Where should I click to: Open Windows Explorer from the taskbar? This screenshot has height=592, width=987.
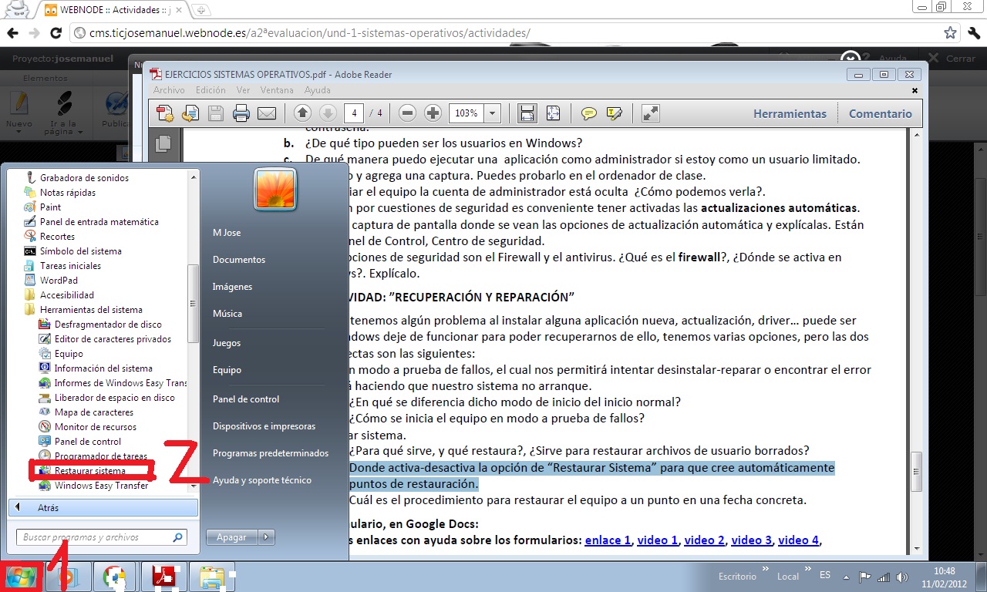212,577
